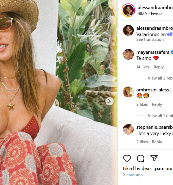The image size is (173, 185).
Task: Like the post with heart icon
Action: [x=127, y=158]
